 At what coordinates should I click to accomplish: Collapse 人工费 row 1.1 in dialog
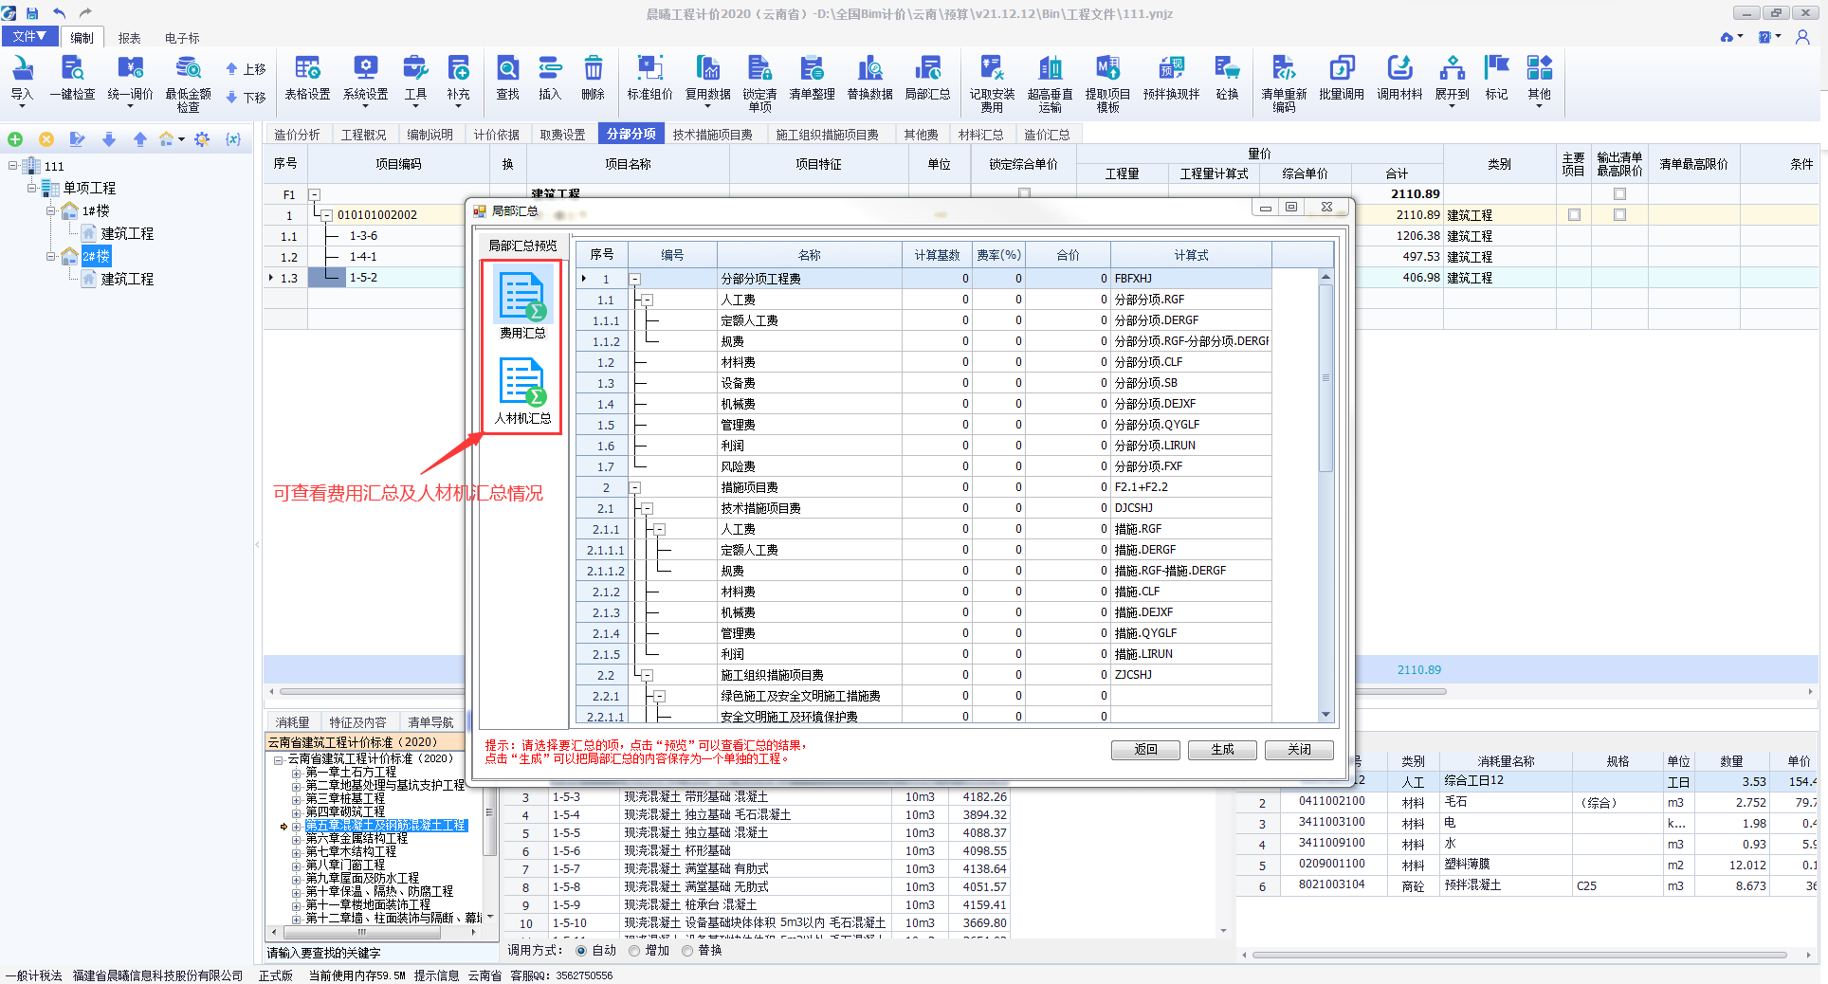pos(647,300)
